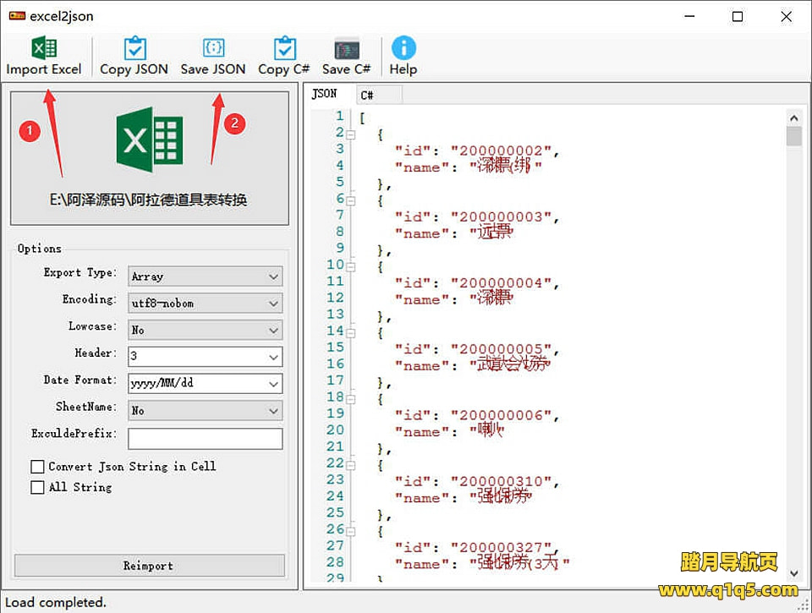This screenshot has width=812, height=613.
Task: Enable Convert Json String in Cell
Action: pyautogui.click(x=37, y=467)
